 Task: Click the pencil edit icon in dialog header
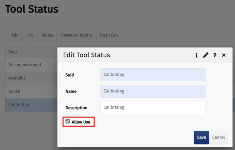tap(205, 55)
